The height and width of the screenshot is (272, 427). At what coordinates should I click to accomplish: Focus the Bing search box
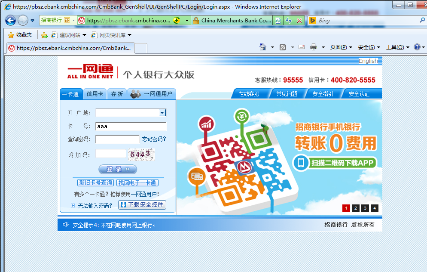pyautogui.click(x=368, y=21)
